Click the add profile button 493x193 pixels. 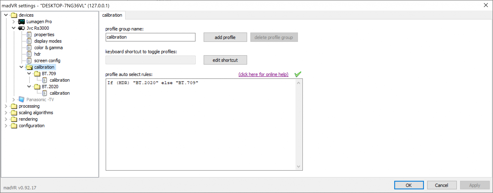click(225, 37)
